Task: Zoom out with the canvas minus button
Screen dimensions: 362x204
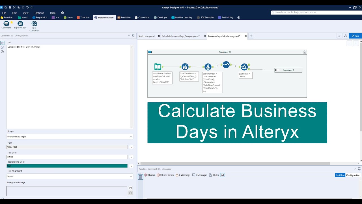Action: tap(350, 43)
